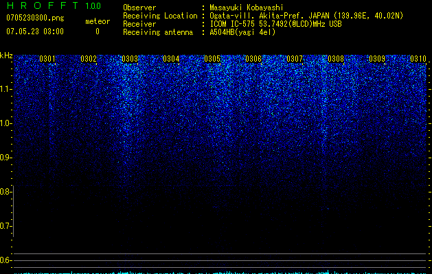432x274 pixels.
Task: Click the 0.9 kHz axis label
Action: 5,158
